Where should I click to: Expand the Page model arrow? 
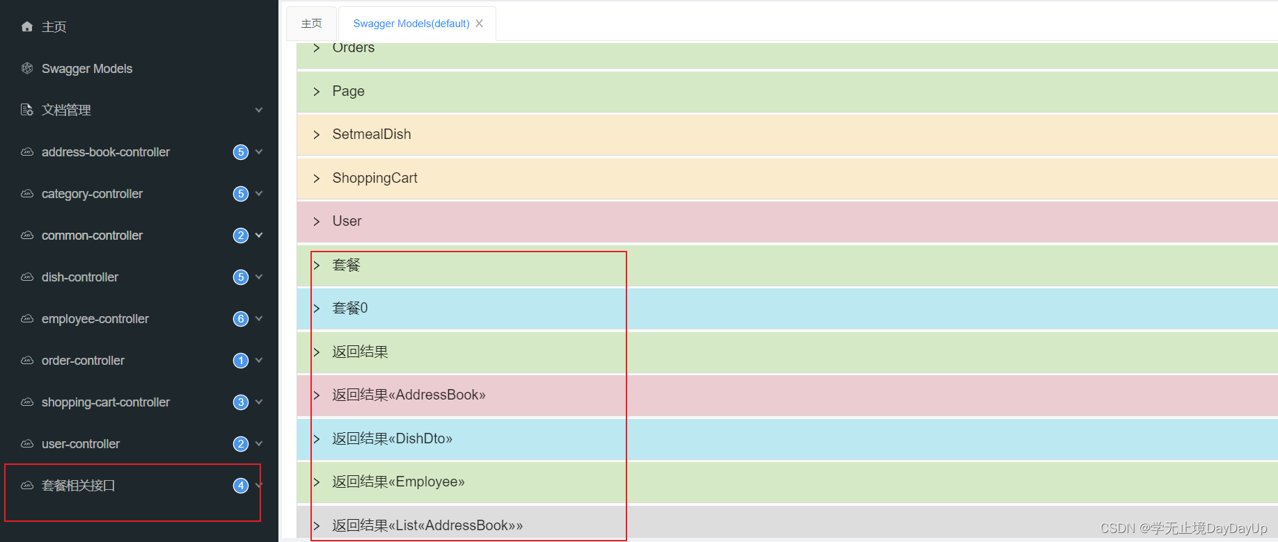(x=317, y=92)
